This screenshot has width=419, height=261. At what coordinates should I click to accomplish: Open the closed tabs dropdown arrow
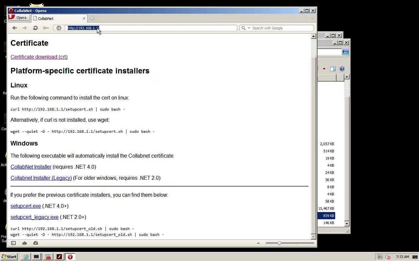(312, 18)
